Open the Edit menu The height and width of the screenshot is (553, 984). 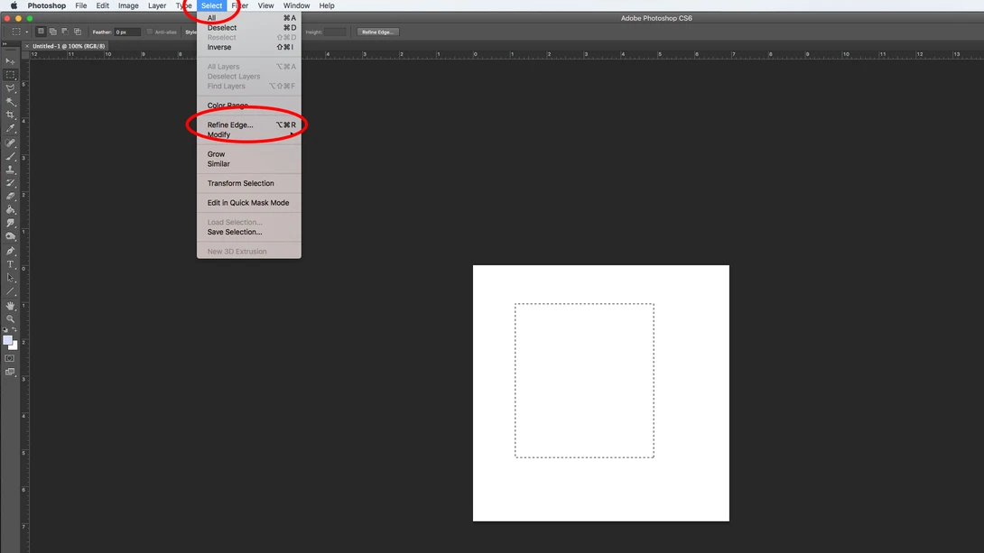pos(102,5)
